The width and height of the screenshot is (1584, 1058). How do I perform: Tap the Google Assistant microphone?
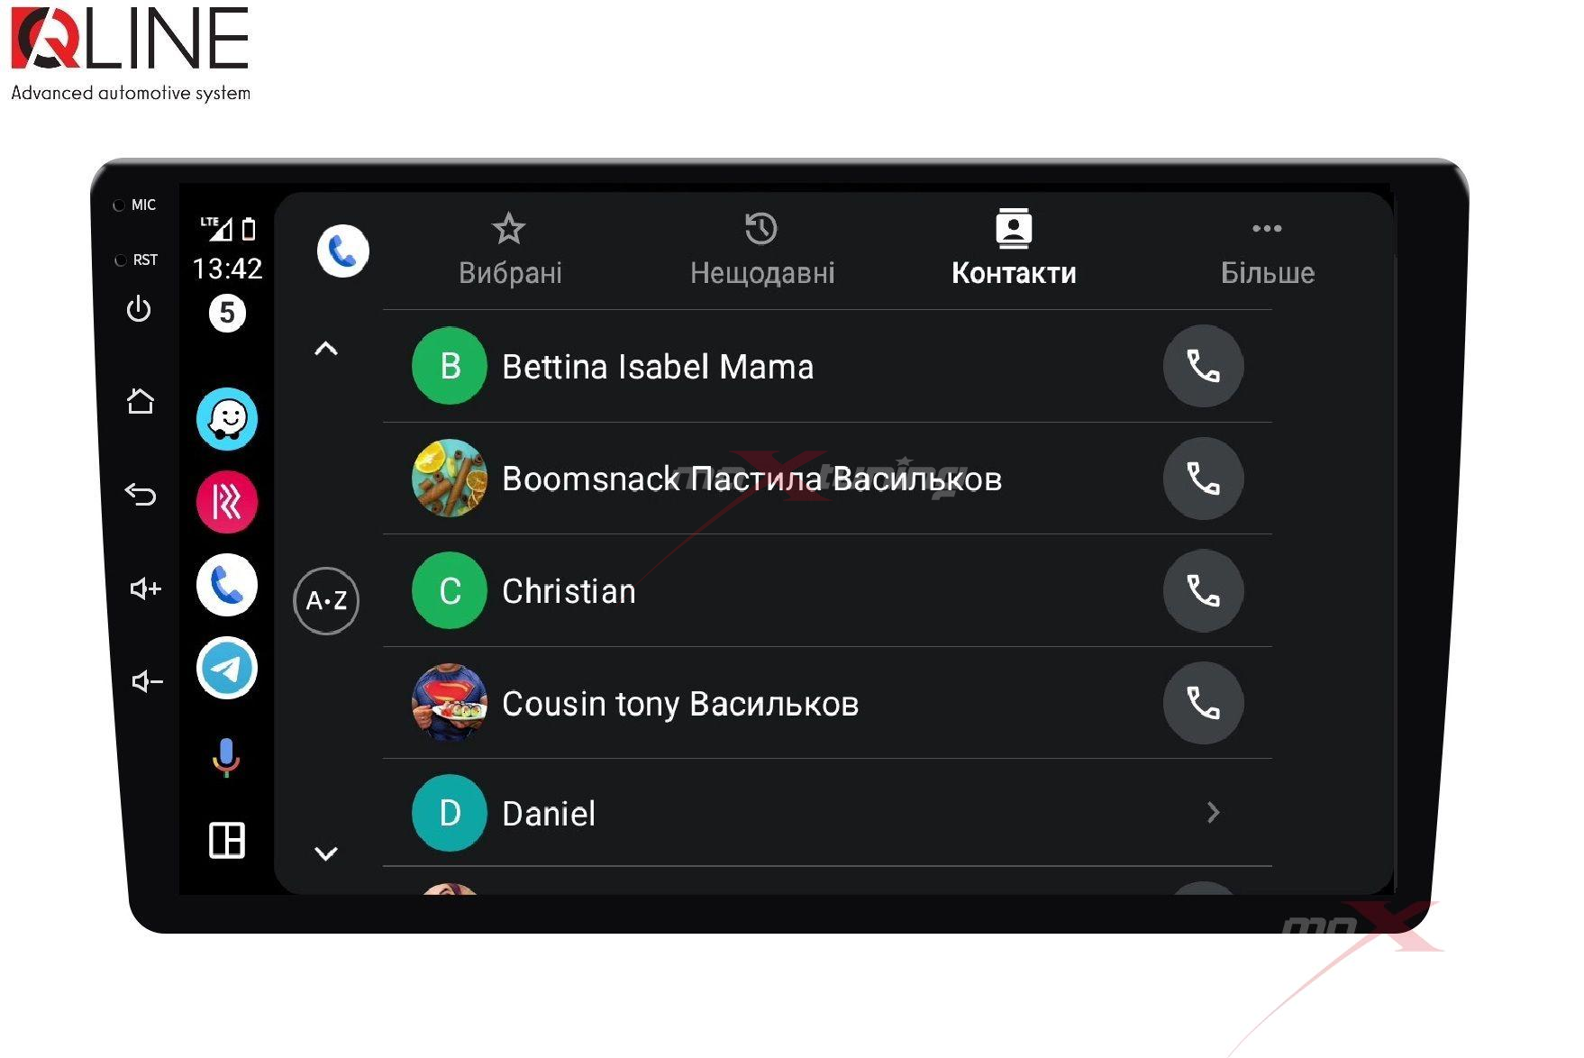click(226, 756)
